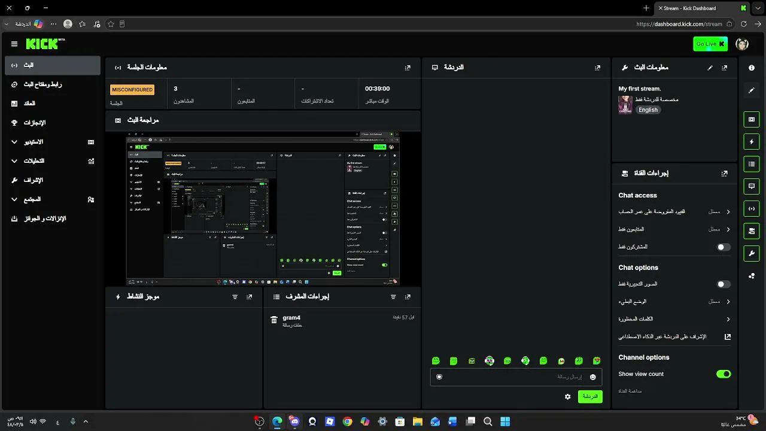Viewport: 766px width, 431px height.
Task: Filter the موجز النشاط activity feed
Action: click(235, 297)
